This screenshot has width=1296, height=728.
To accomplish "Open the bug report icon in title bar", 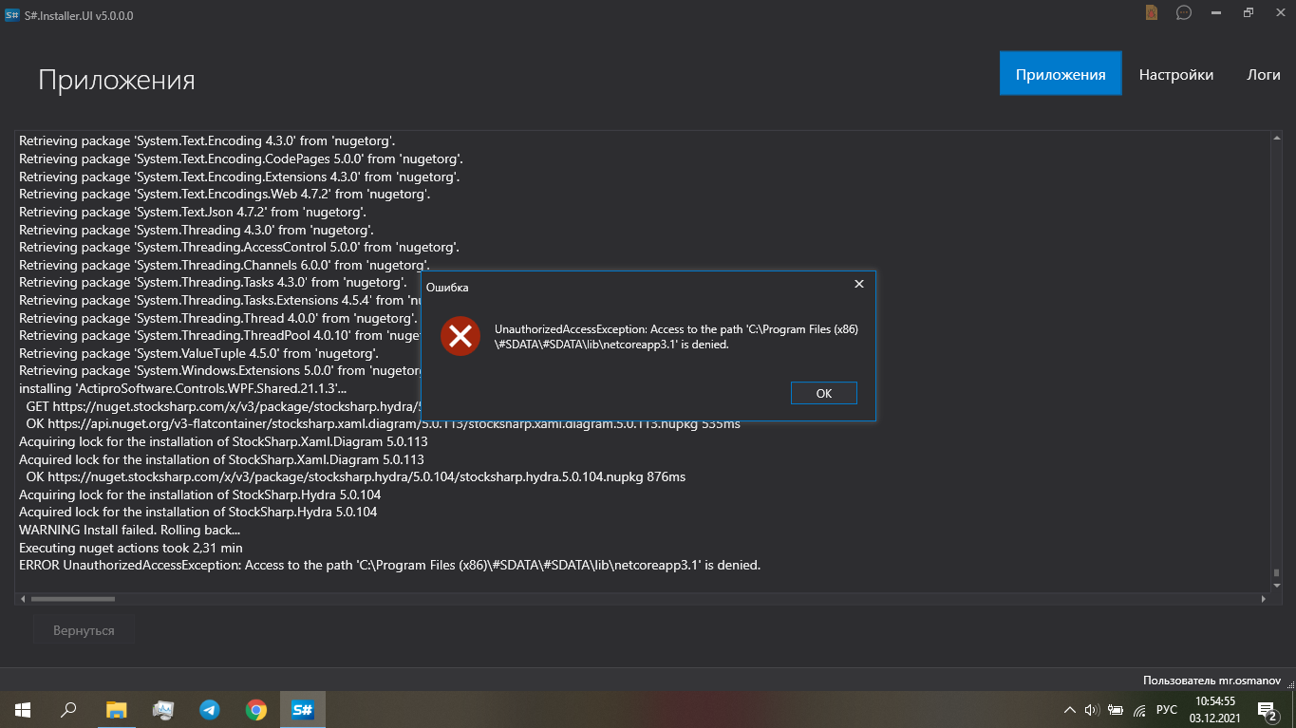I will [x=1152, y=12].
